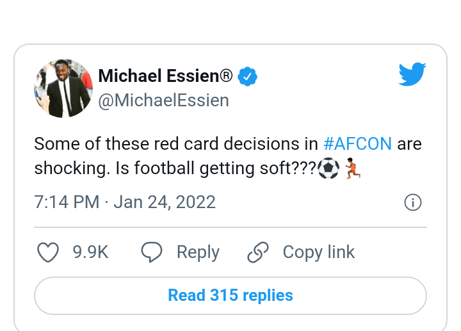Click the 9.9K likes count

pyautogui.click(x=90, y=252)
